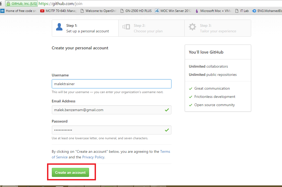Select Step 1 Set up a personal account
The image size is (282, 187).
tap(85, 28)
